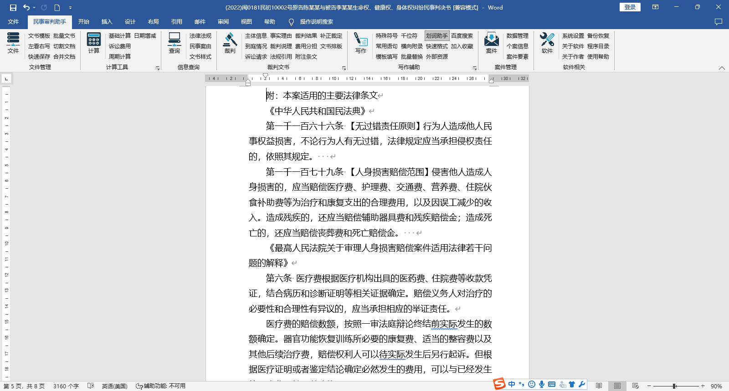Click the first-line indent marker on ruler
The height and width of the screenshot is (391, 729).
(265, 75)
